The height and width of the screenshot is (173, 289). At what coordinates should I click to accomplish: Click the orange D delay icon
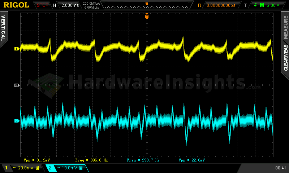[x=199, y=5]
